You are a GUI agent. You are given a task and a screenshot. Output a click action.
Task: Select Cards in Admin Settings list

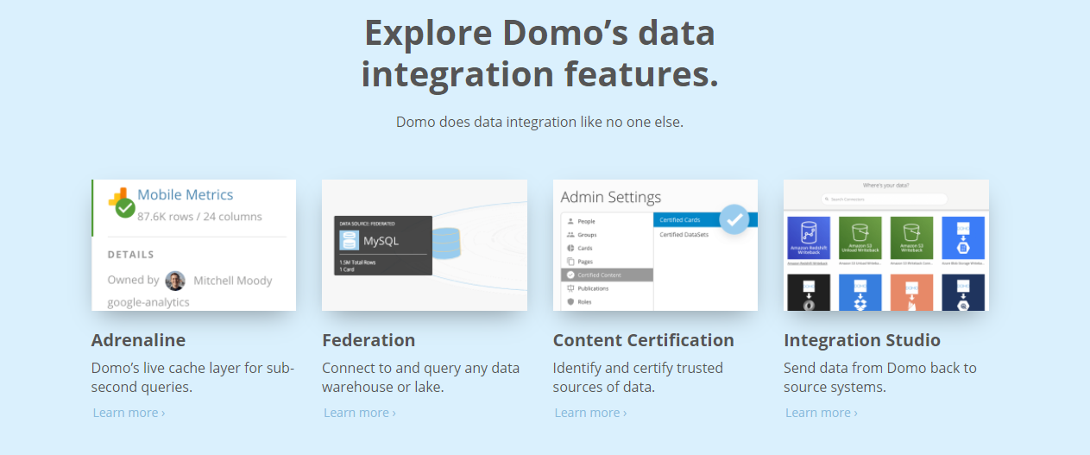[x=608, y=248]
